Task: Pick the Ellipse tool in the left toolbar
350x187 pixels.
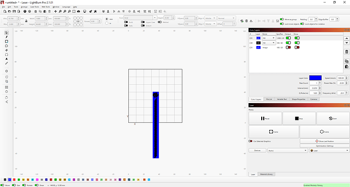Action: pyautogui.click(x=7, y=46)
